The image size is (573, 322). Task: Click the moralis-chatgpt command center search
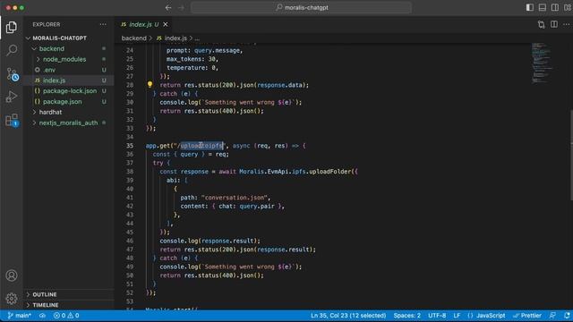click(x=302, y=7)
